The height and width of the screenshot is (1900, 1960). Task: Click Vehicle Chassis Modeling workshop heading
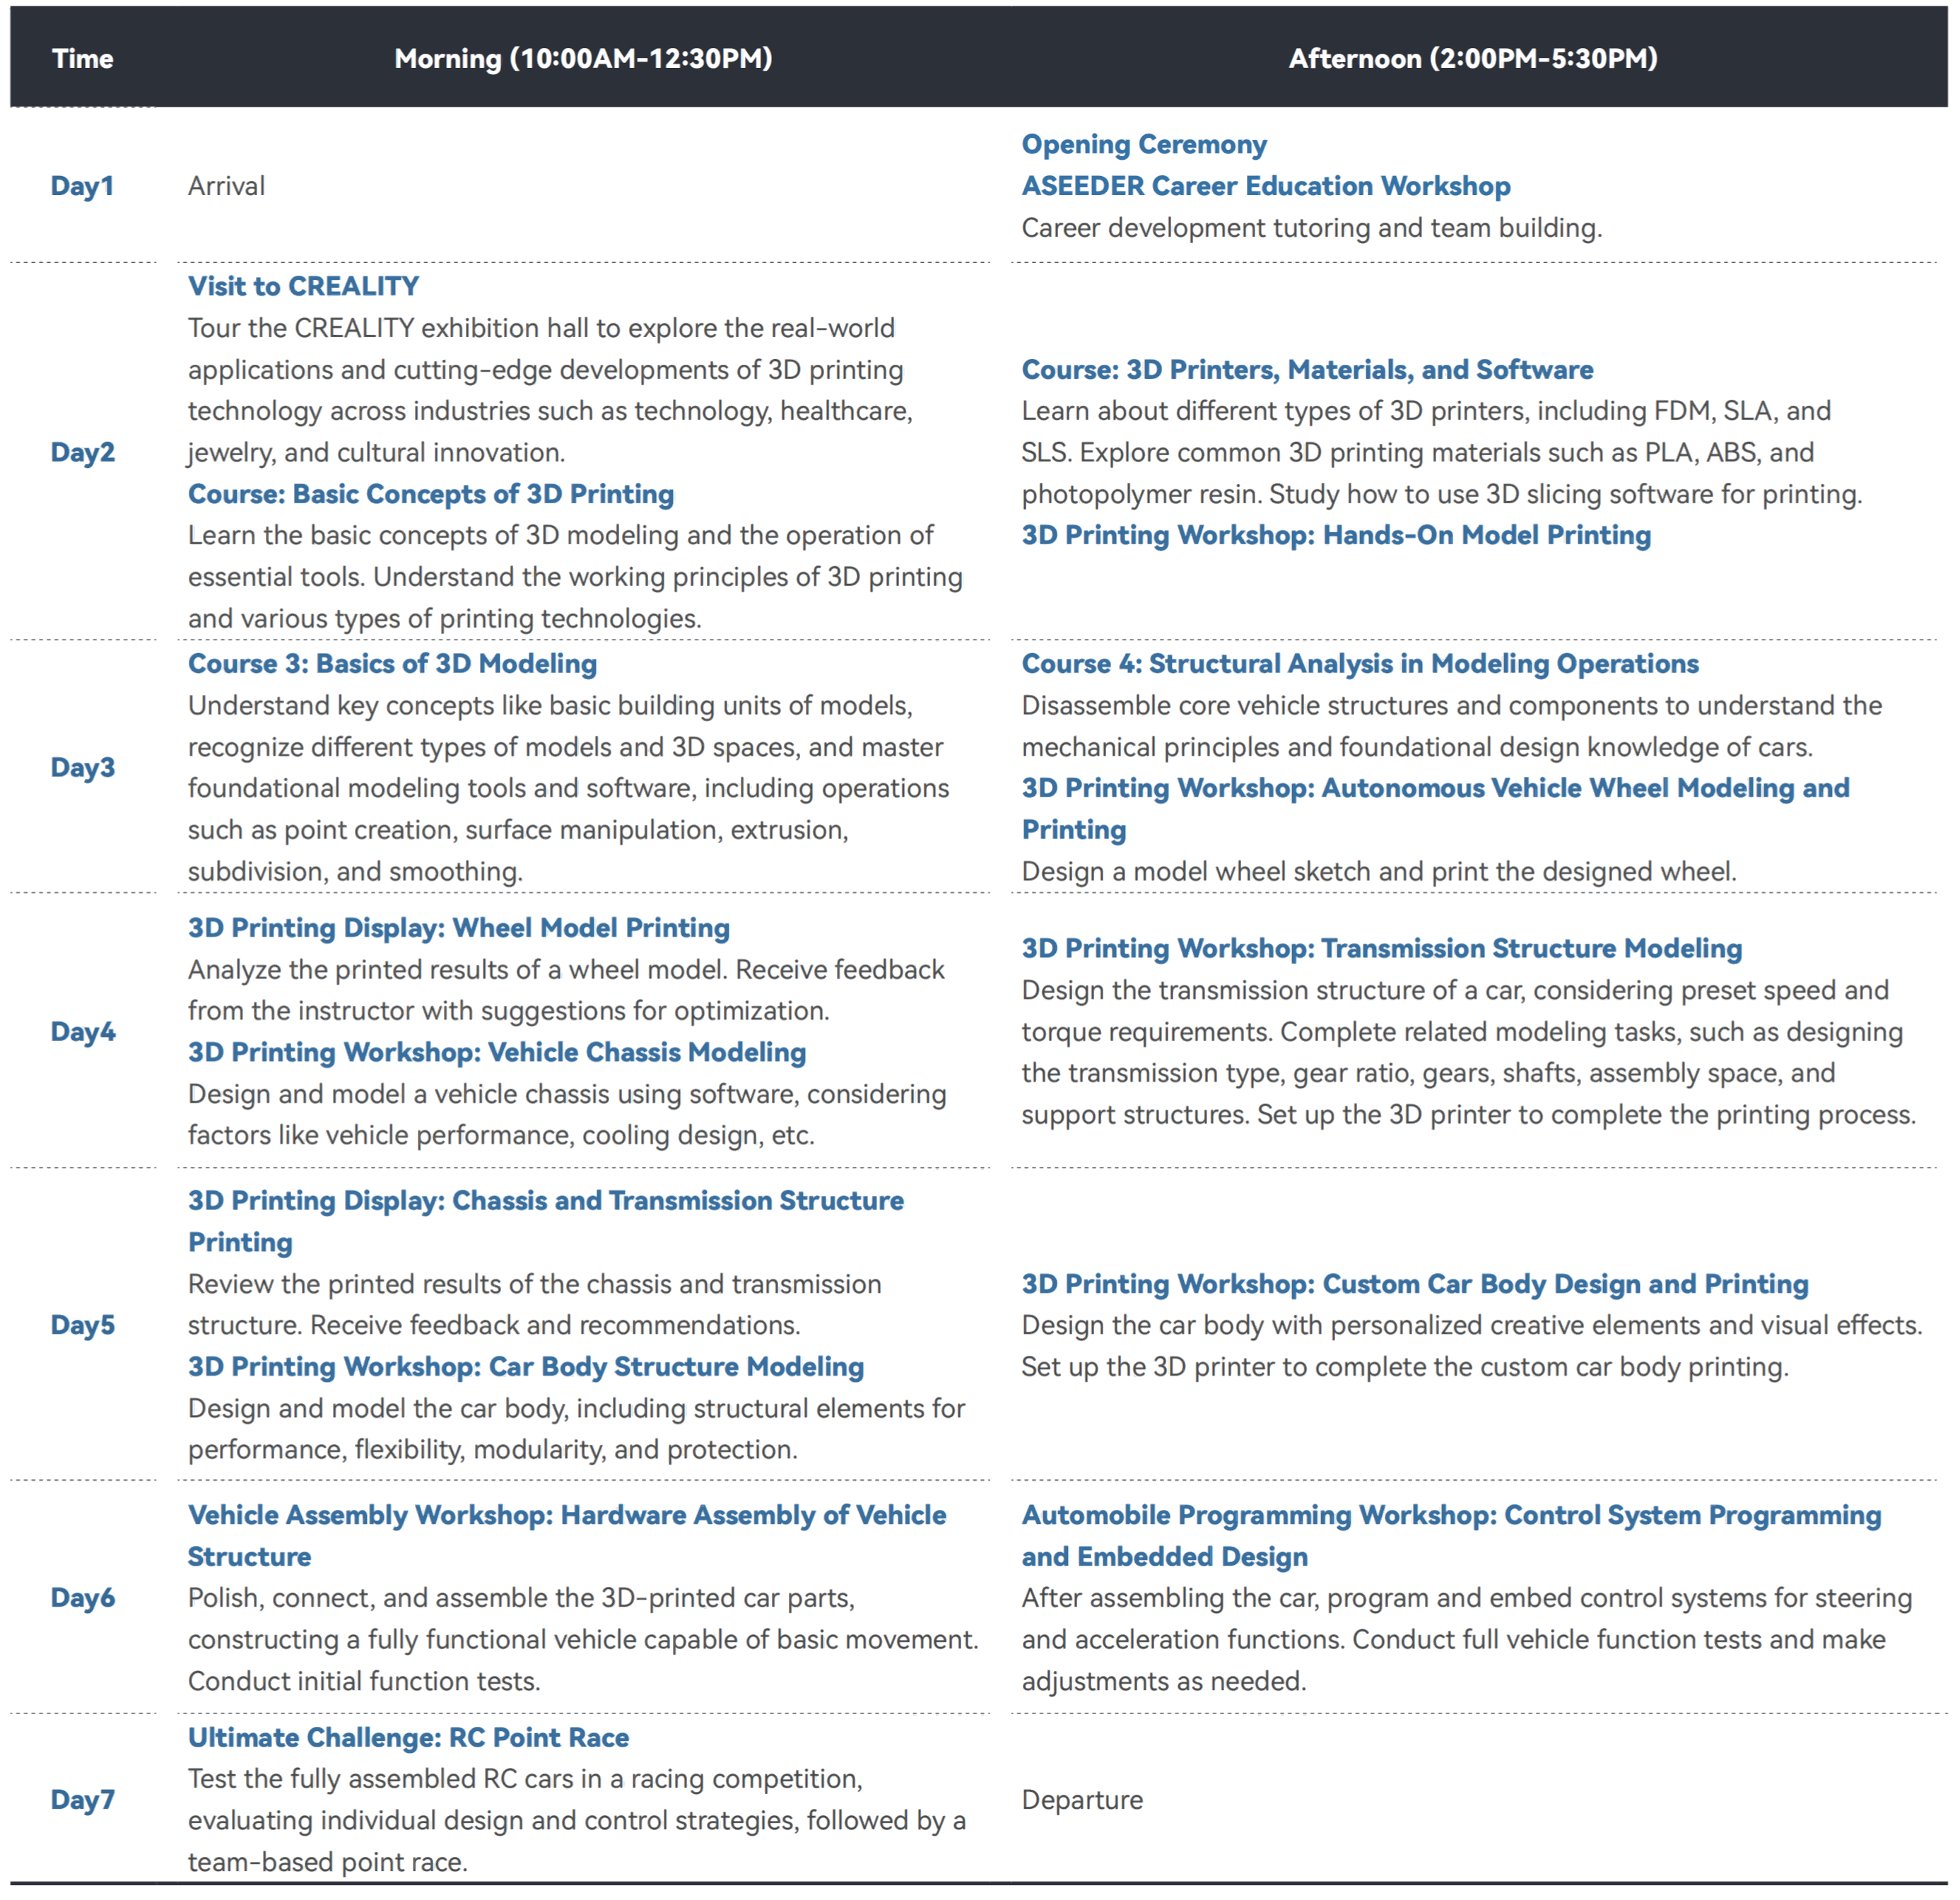(496, 1052)
